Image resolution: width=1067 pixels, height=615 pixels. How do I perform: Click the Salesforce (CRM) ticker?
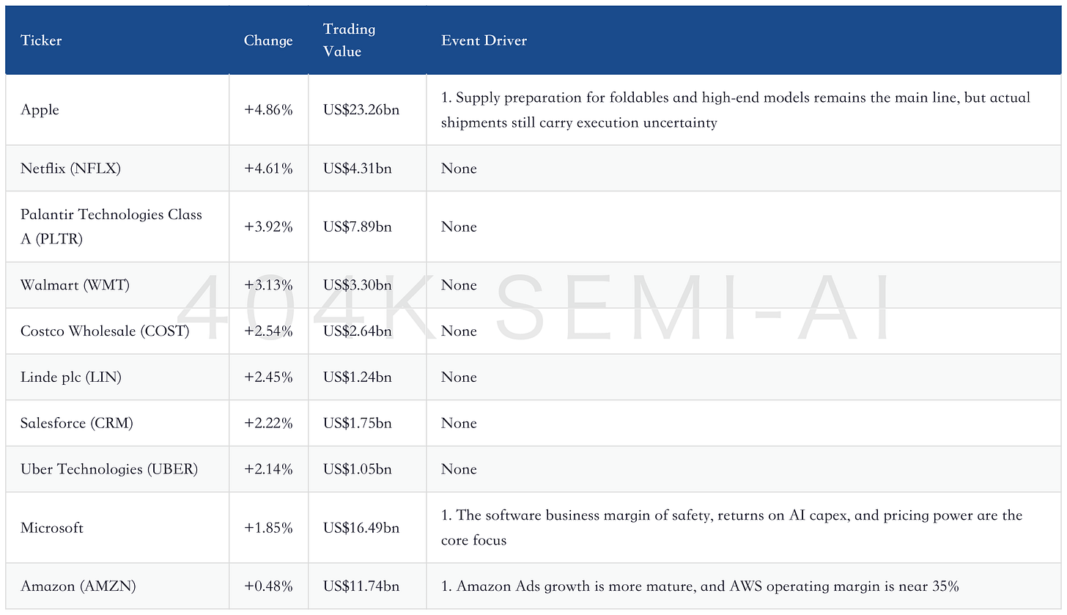pos(77,424)
